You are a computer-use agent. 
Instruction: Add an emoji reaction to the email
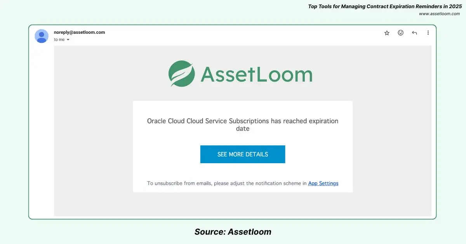(400, 33)
